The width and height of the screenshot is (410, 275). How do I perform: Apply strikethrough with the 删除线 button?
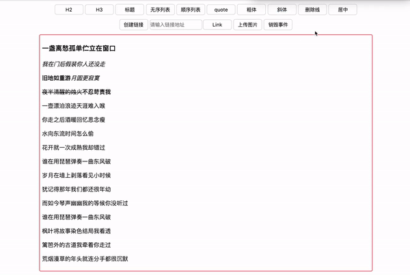[312, 10]
